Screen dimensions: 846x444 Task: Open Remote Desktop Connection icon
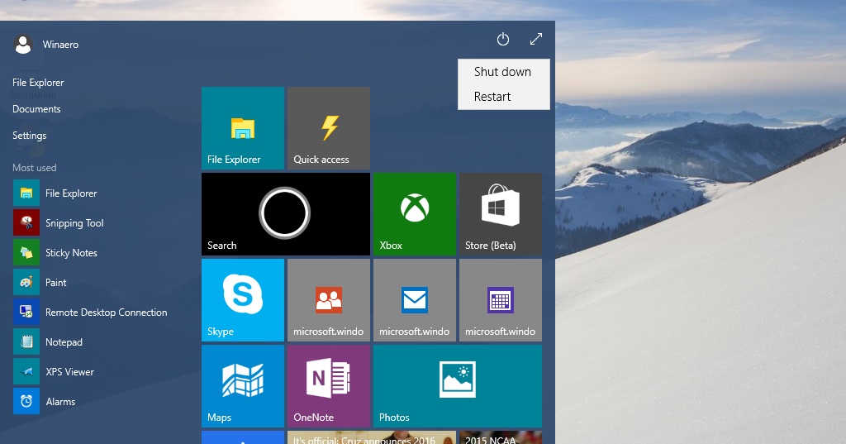26,312
